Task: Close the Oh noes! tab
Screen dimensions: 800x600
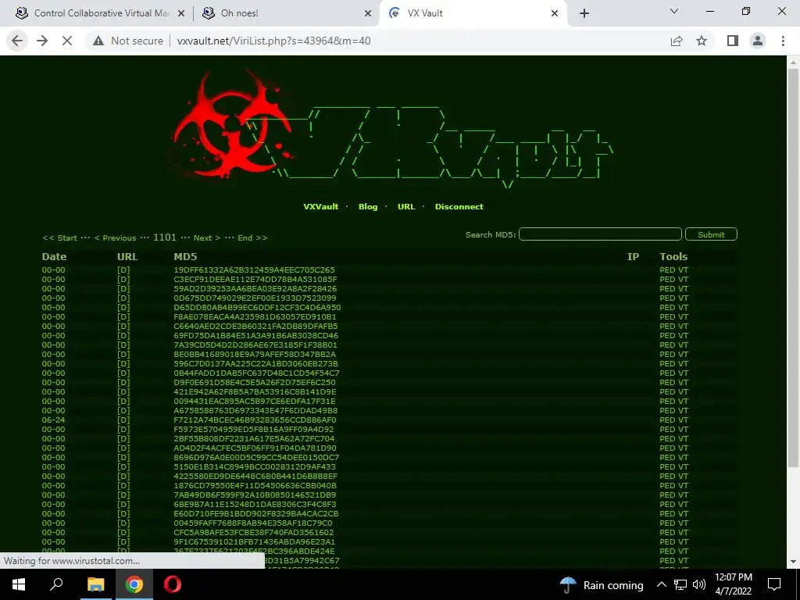Action: click(368, 14)
